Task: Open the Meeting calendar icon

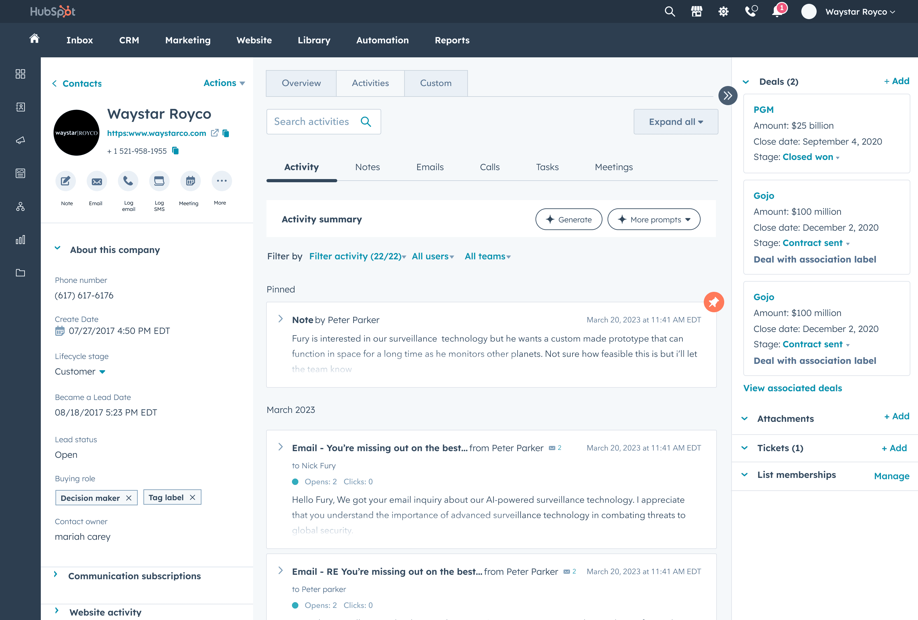Action: point(190,181)
